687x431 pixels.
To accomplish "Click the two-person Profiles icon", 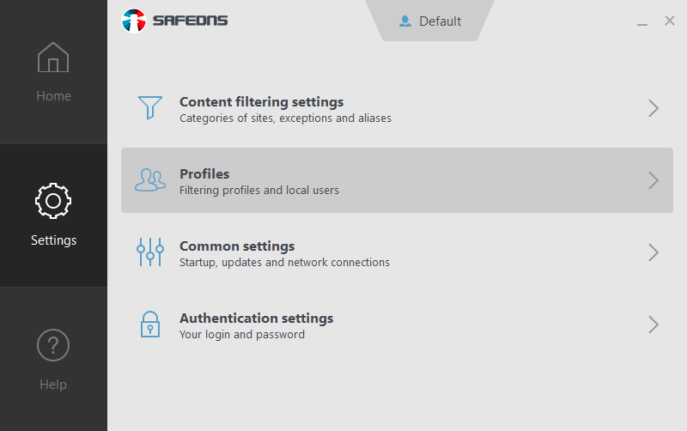I will click(150, 180).
